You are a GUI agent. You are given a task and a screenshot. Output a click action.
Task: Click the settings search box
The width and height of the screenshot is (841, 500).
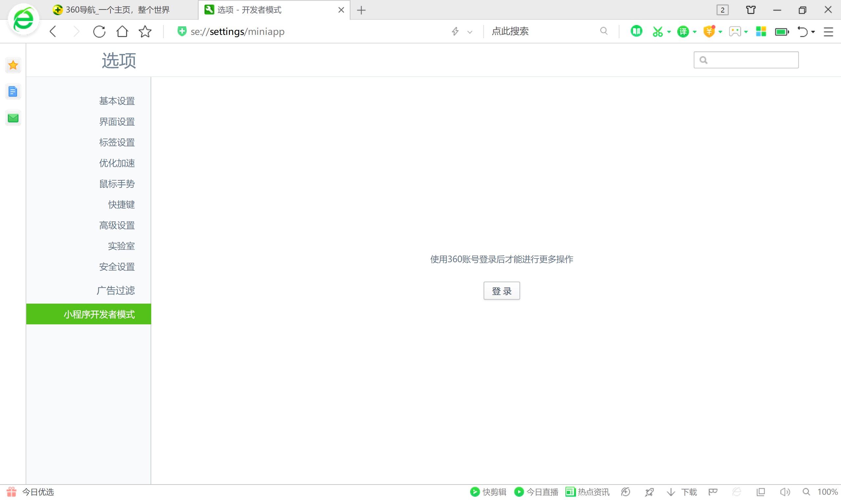[746, 60]
